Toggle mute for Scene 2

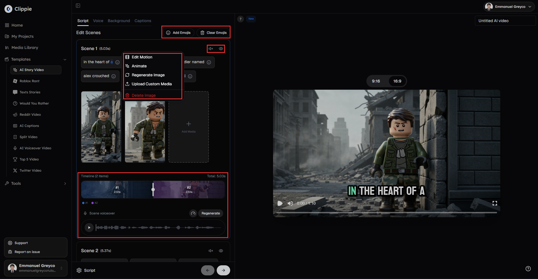(x=211, y=251)
